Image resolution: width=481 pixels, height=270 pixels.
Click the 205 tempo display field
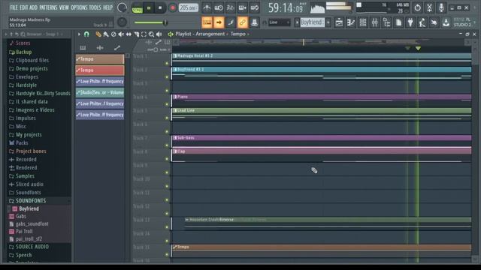(x=189, y=7)
